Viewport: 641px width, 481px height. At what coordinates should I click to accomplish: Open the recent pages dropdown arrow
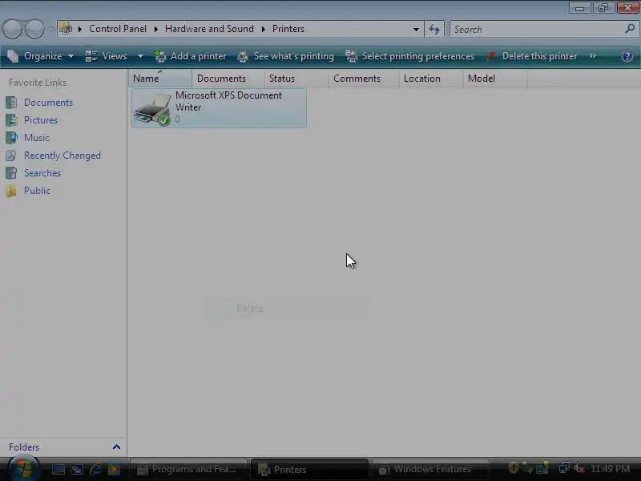point(50,29)
